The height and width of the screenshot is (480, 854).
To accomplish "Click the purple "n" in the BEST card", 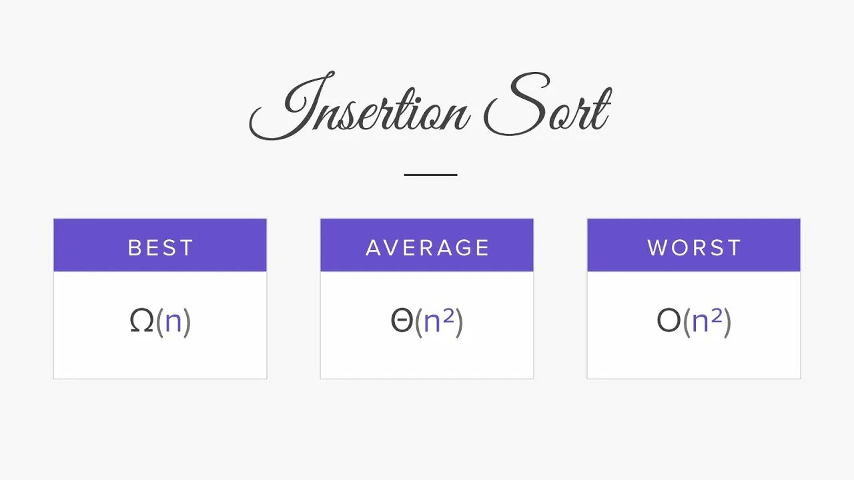I will pos(173,323).
